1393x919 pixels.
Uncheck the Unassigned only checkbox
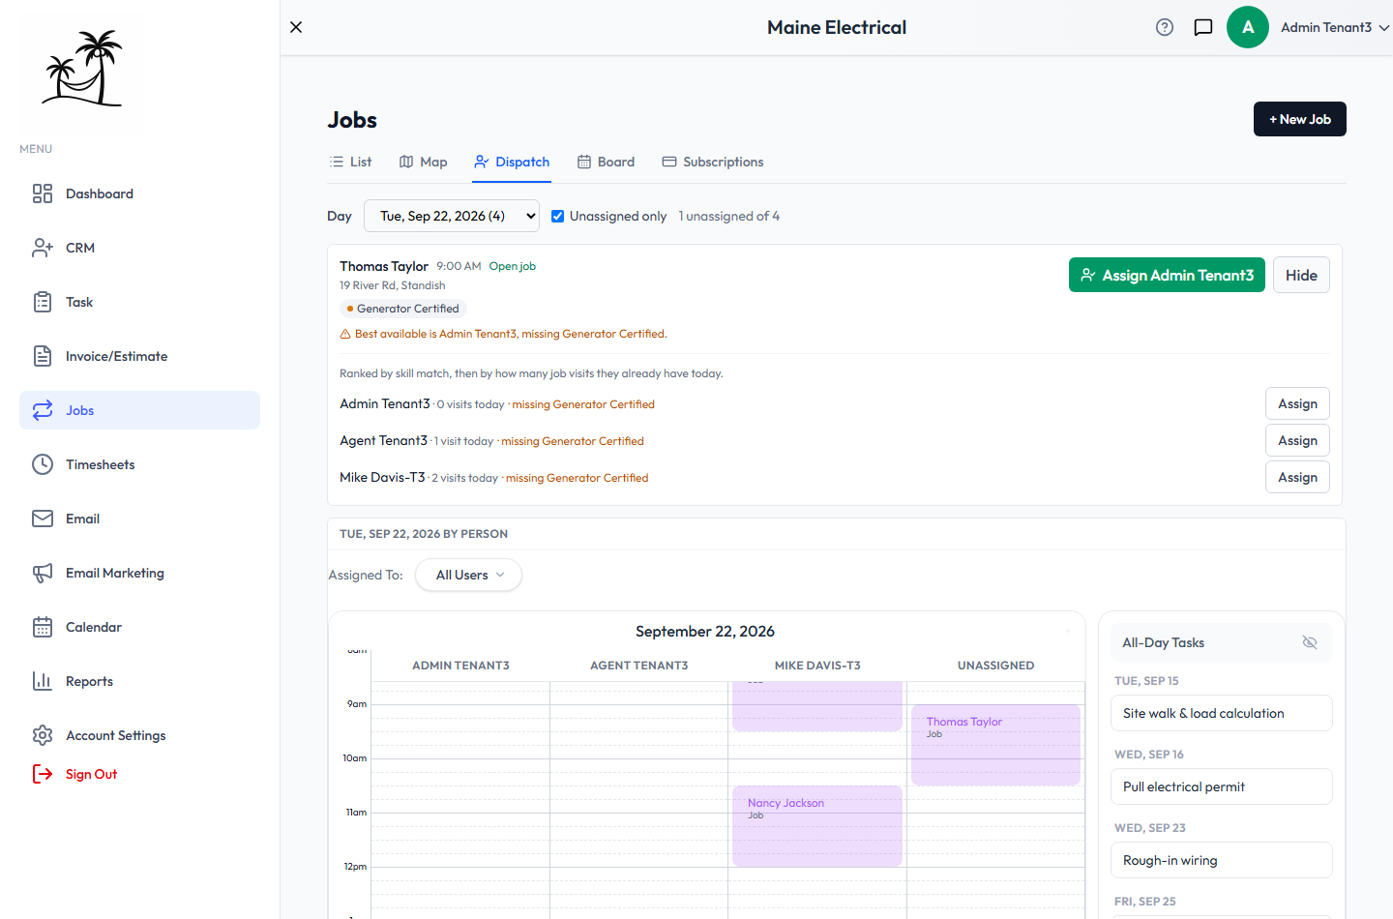(557, 216)
